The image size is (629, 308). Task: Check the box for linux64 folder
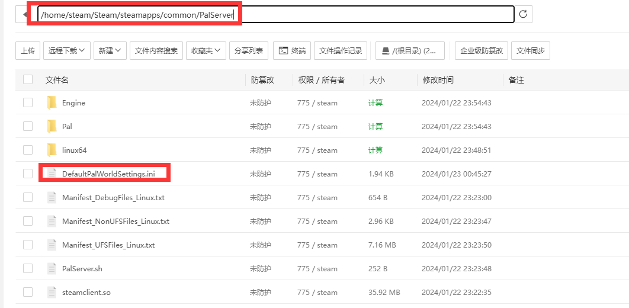[x=28, y=150]
